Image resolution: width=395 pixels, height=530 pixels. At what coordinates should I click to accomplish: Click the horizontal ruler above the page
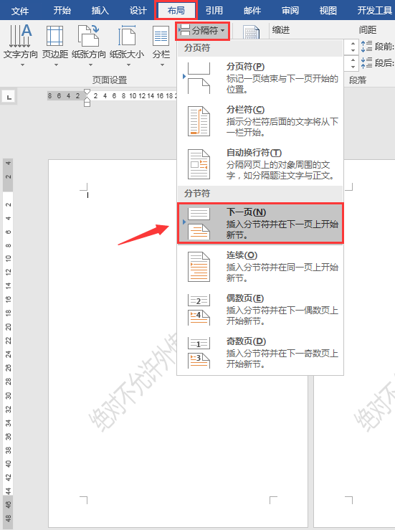click(112, 96)
